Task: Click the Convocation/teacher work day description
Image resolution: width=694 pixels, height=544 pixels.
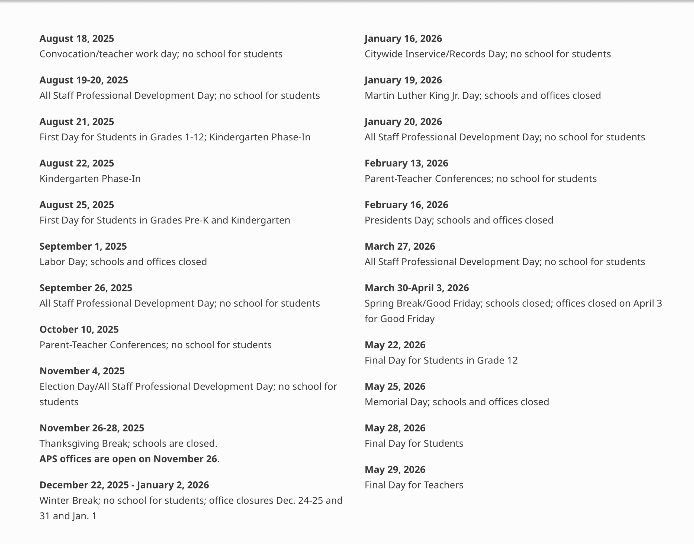Action: click(x=161, y=54)
